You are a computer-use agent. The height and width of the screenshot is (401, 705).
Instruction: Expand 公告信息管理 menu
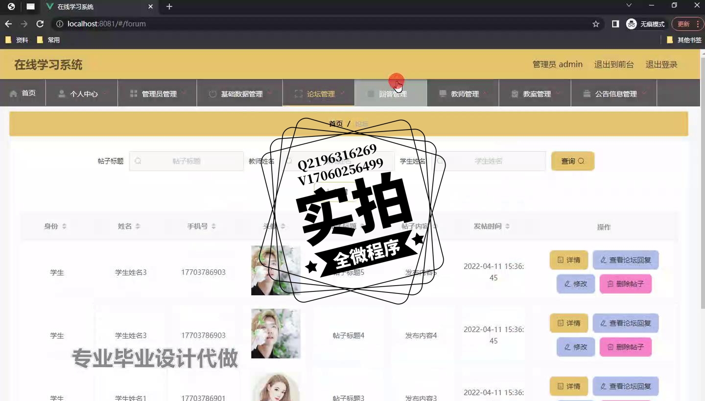click(x=614, y=93)
